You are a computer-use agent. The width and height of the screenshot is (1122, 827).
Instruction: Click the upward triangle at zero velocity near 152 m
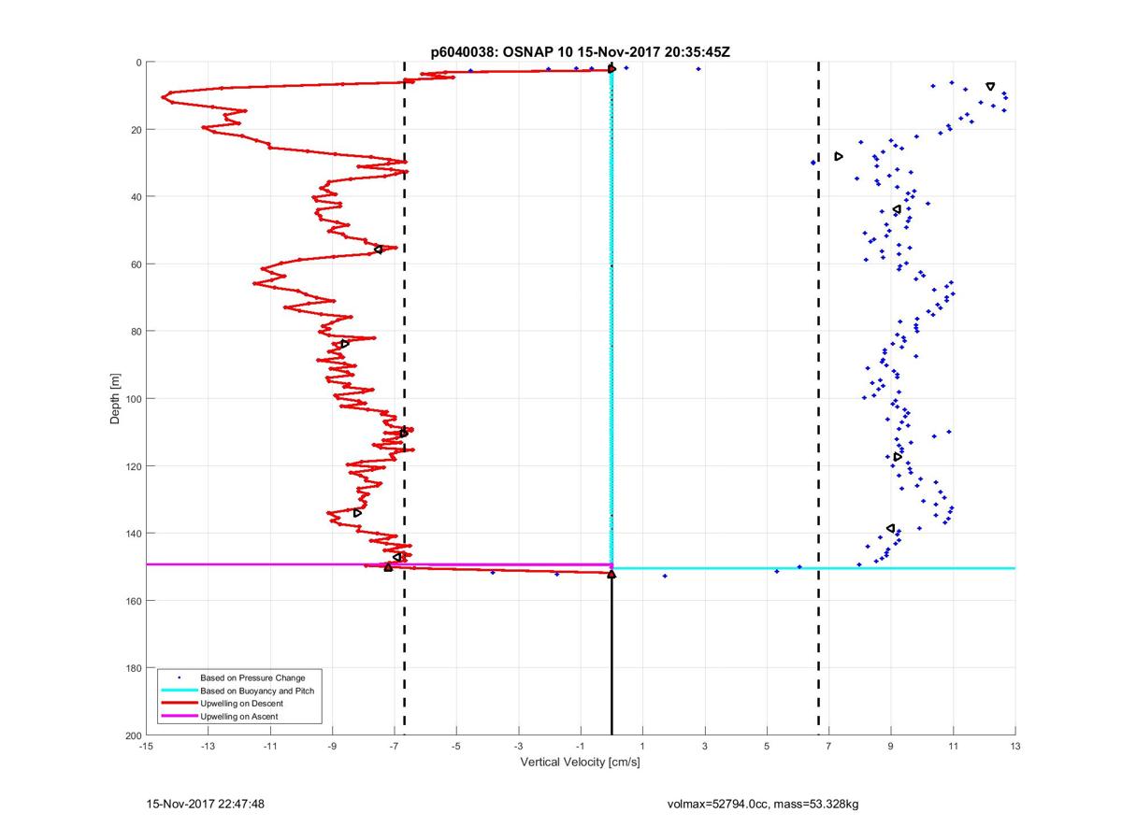611,575
